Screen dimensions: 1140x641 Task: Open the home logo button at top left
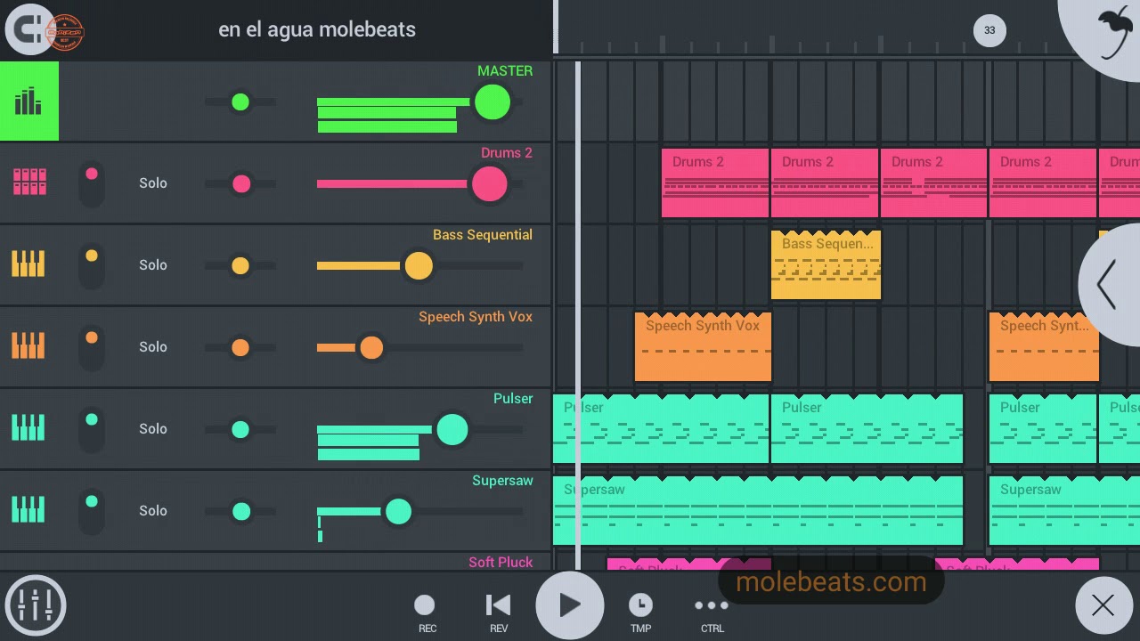point(30,29)
